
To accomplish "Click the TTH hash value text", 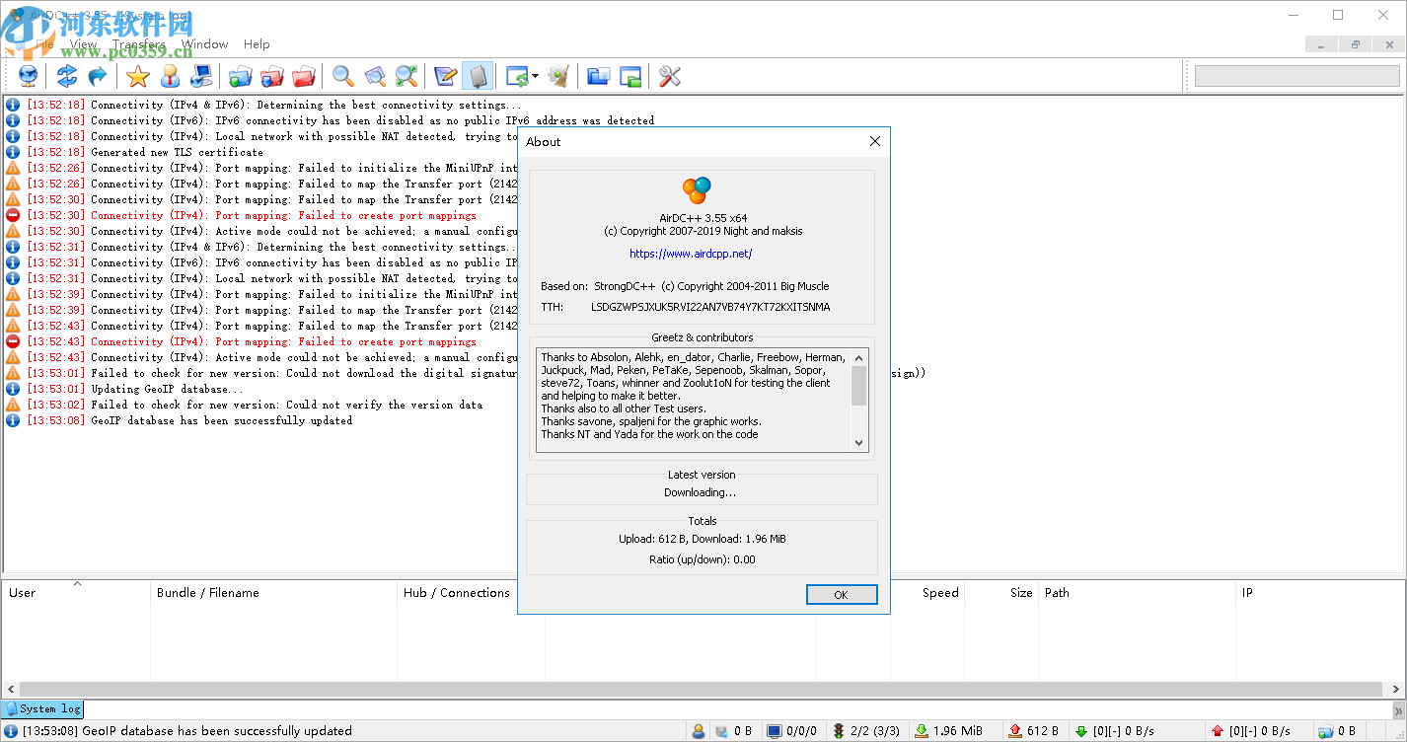I will pos(710,307).
